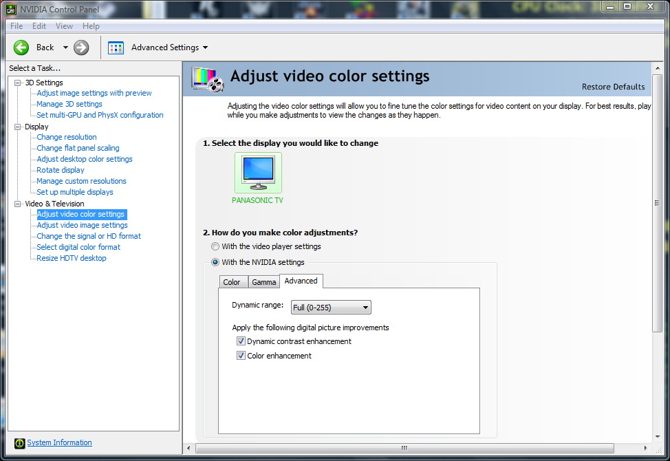Open Adjust desktop color settings

pyautogui.click(x=85, y=160)
